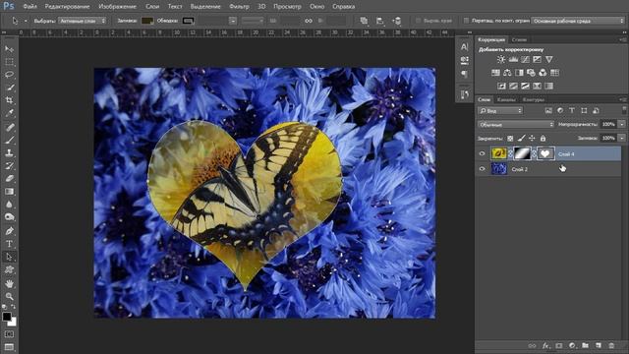The image size is (629, 354).
Task: Open the layer filter type dropdown
Action: pyautogui.click(x=500, y=111)
